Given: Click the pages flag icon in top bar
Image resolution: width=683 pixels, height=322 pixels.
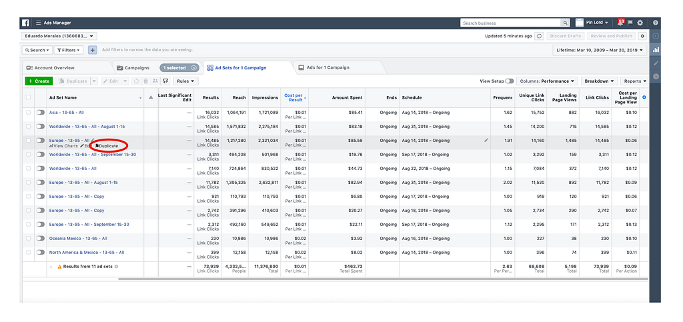Looking at the screenshot, I should pyautogui.click(x=630, y=23).
